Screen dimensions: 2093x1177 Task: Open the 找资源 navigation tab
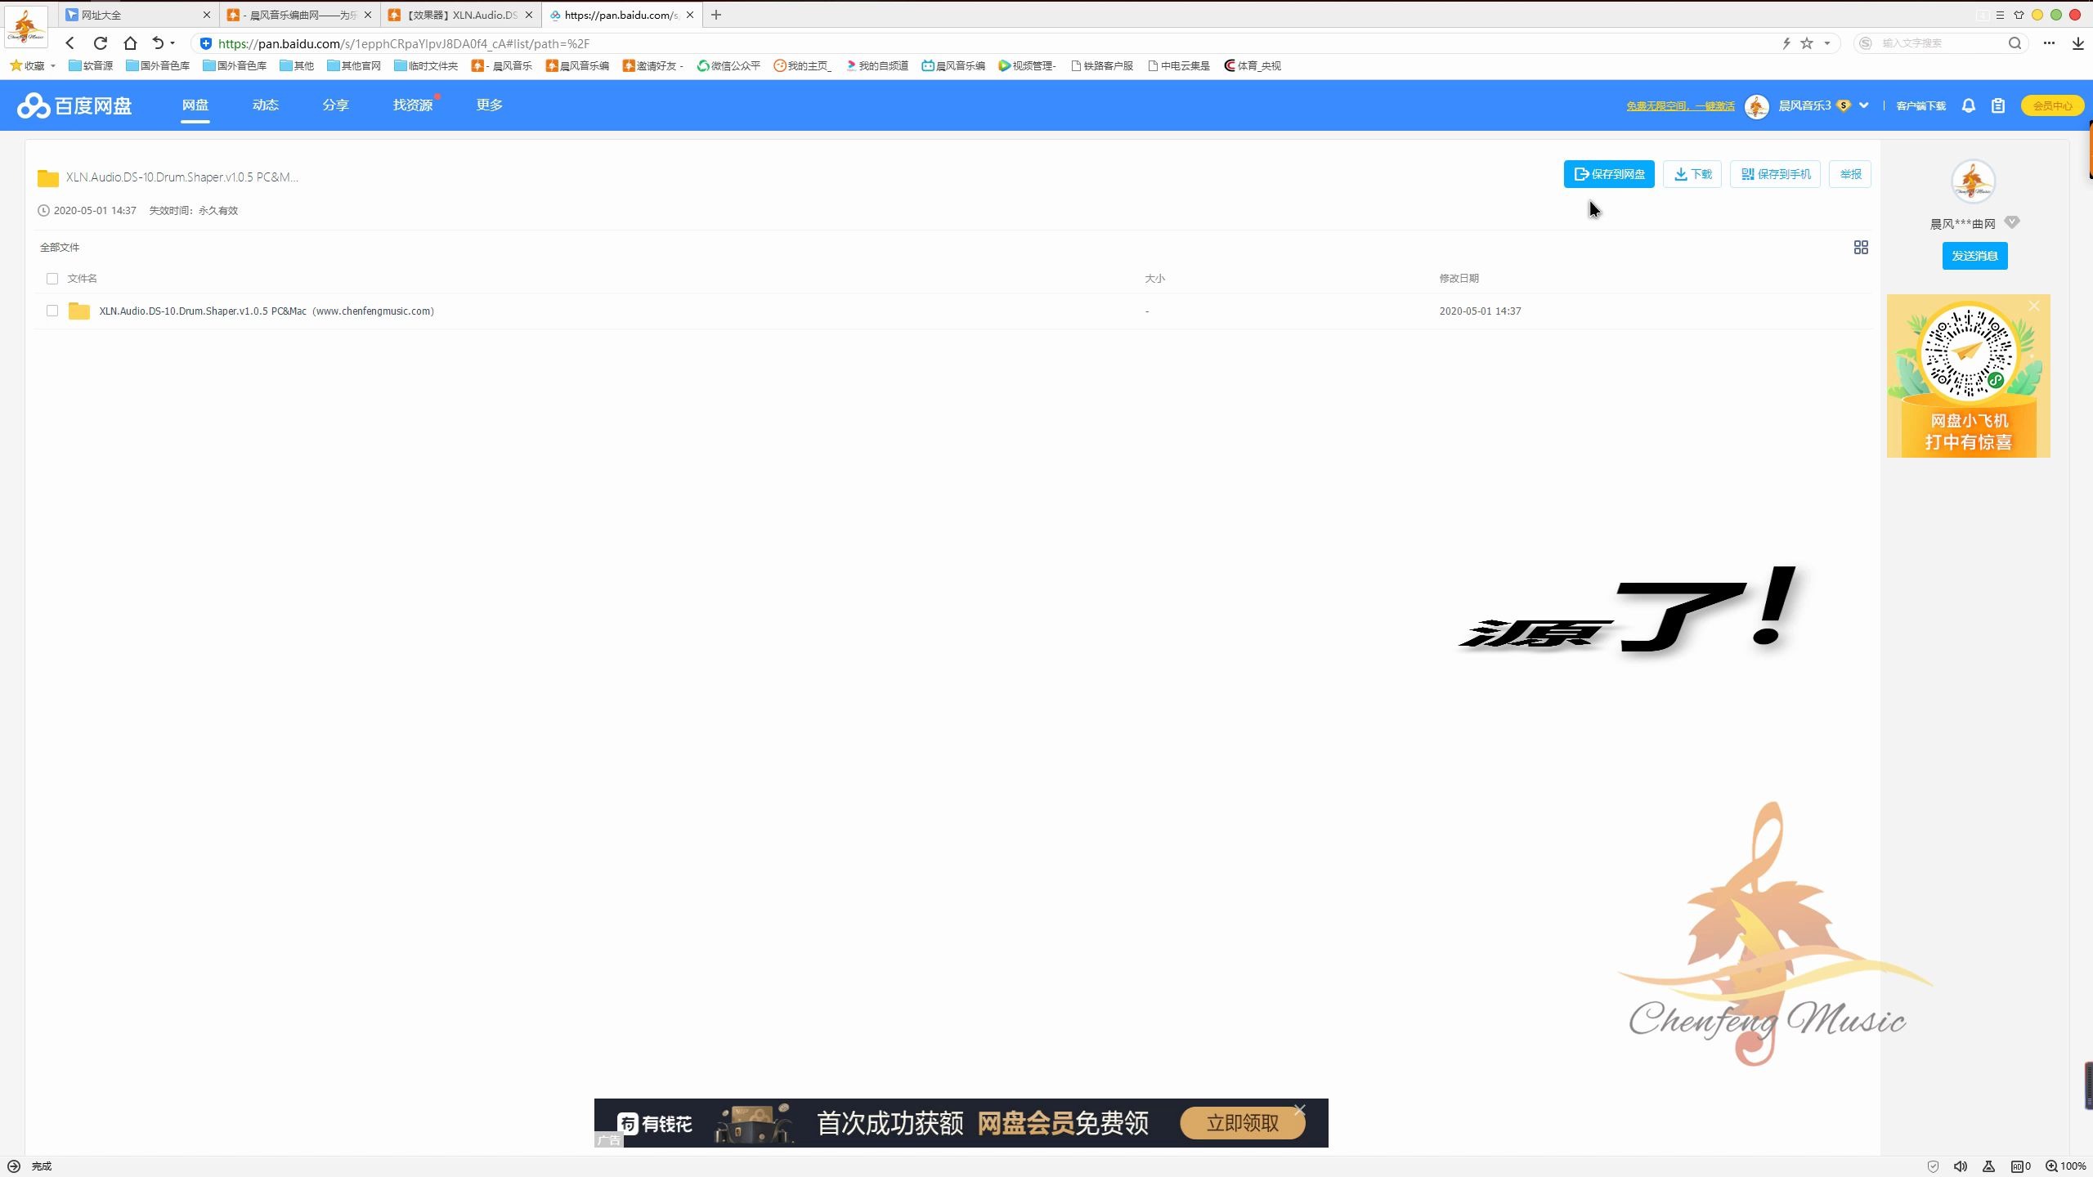click(x=413, y=105)
